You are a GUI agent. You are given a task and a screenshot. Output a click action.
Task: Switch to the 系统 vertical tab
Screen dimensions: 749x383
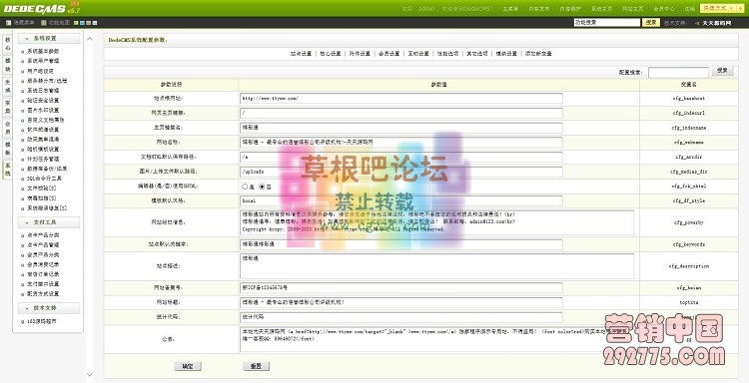click(x=7, y=170)
